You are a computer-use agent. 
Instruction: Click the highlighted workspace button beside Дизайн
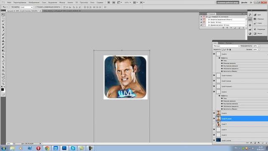click(228, 3)
